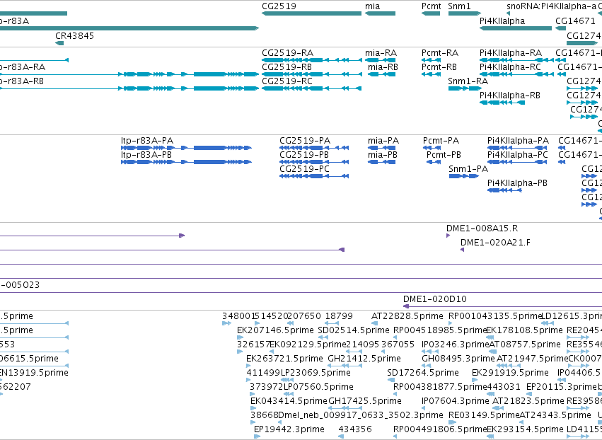The image size is (602, 440).
Task: Click the mia-PA protein label
Action: coord(383,141)
